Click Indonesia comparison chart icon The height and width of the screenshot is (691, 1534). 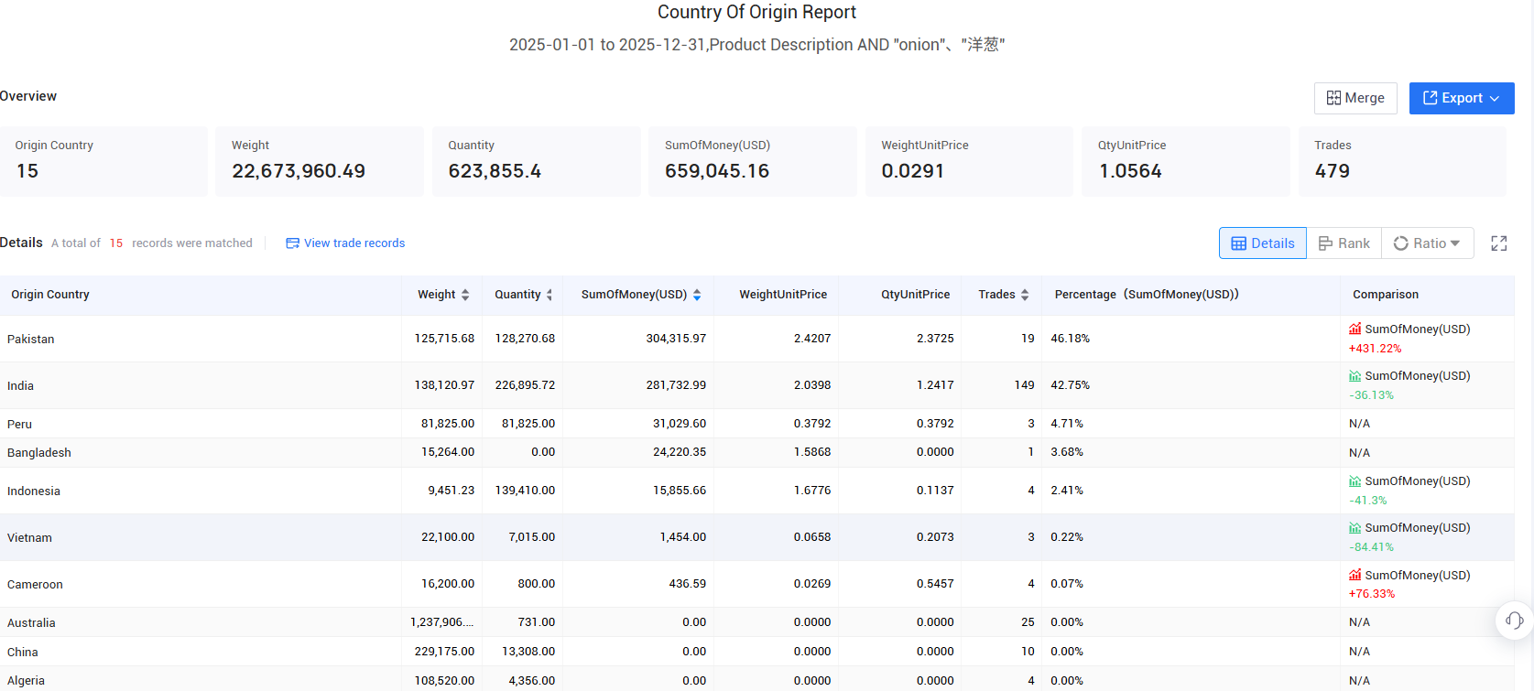1354,480
